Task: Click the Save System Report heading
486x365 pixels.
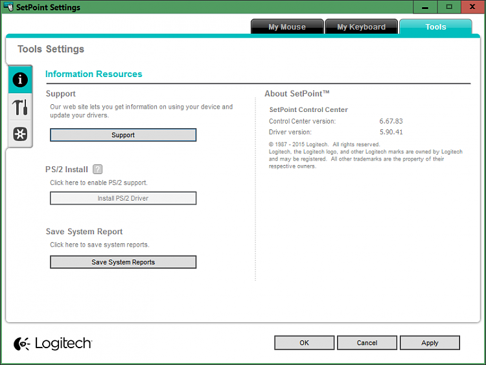Action: click(x=84, y=232)
